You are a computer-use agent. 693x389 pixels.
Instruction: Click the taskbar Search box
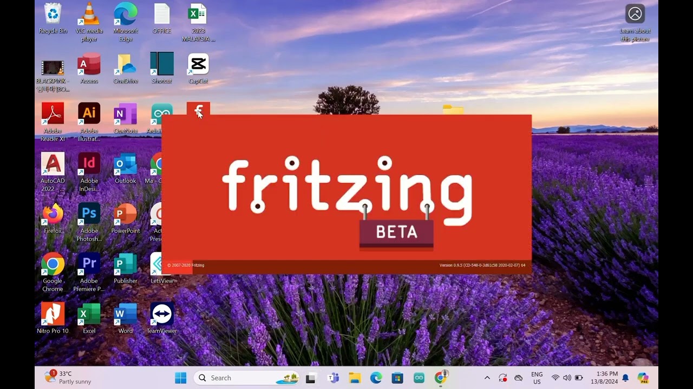click(247, 378)
